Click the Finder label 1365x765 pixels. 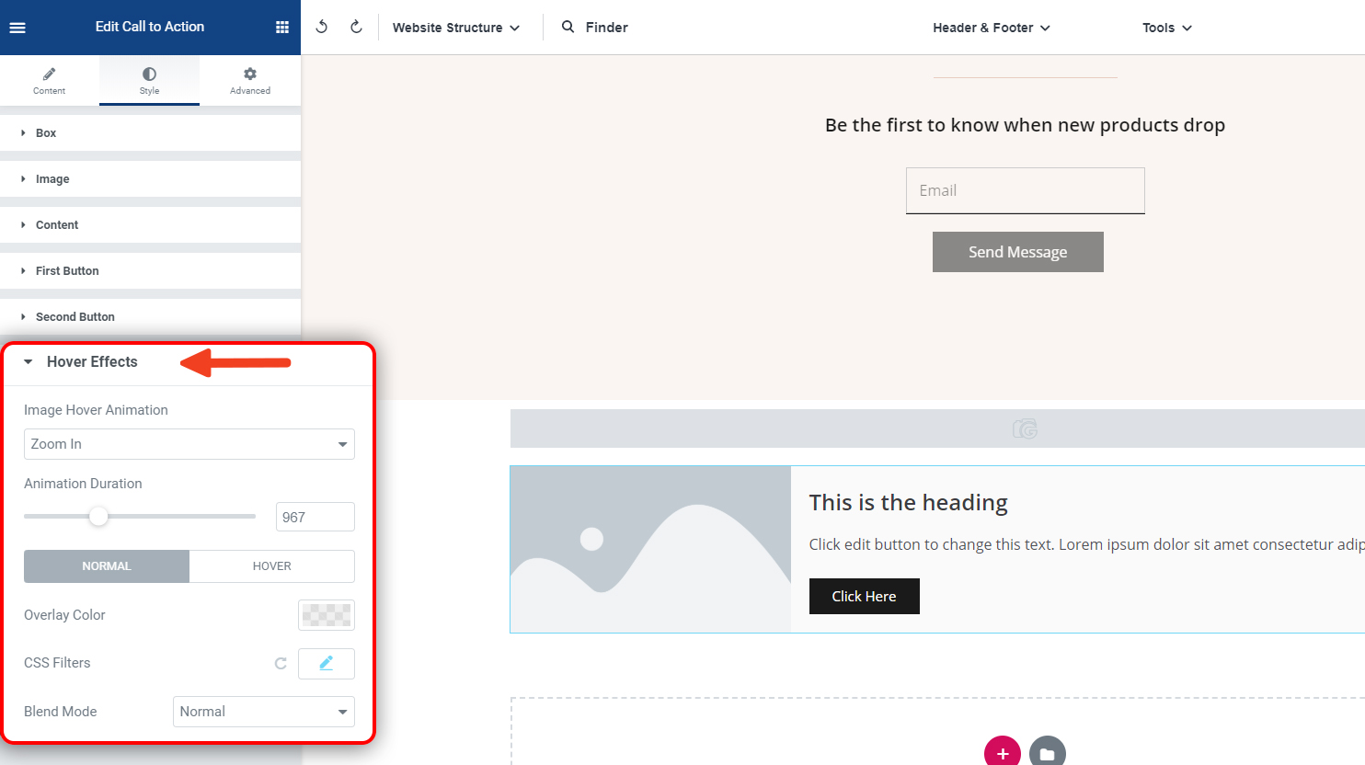(x=607, y=28)
